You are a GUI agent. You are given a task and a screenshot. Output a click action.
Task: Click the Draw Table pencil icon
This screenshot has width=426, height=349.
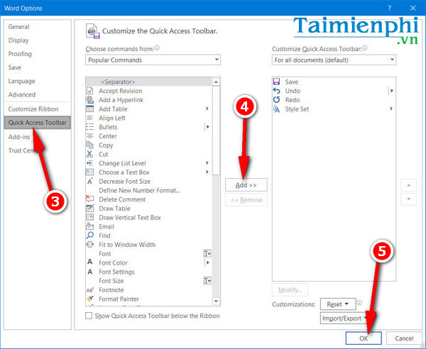89,208
